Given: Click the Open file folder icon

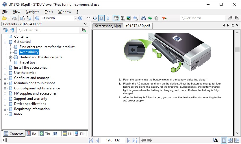Looking at the screenshot, I should 4,18.
